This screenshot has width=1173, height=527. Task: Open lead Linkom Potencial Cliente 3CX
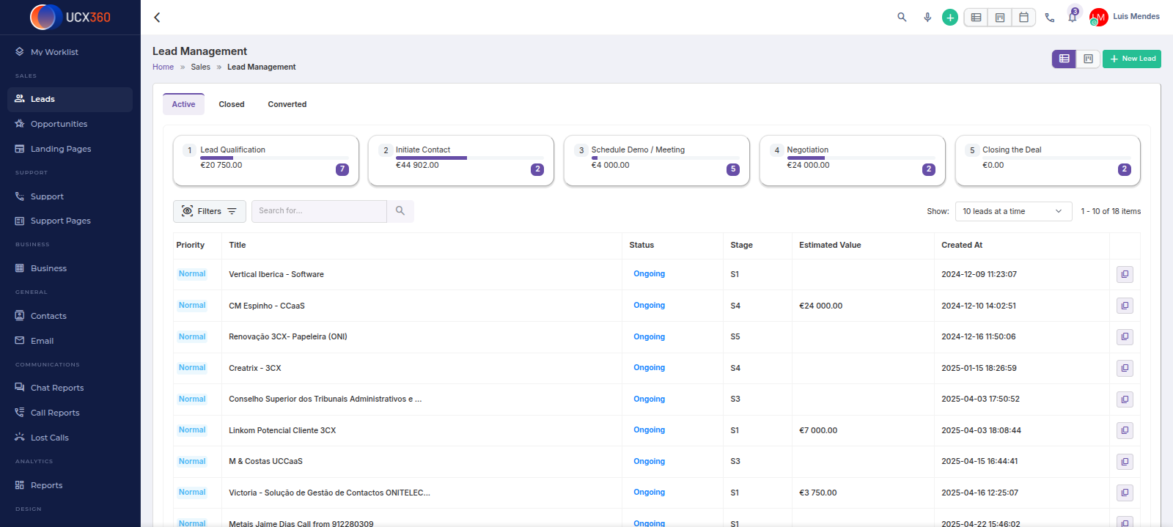(282, 430)
